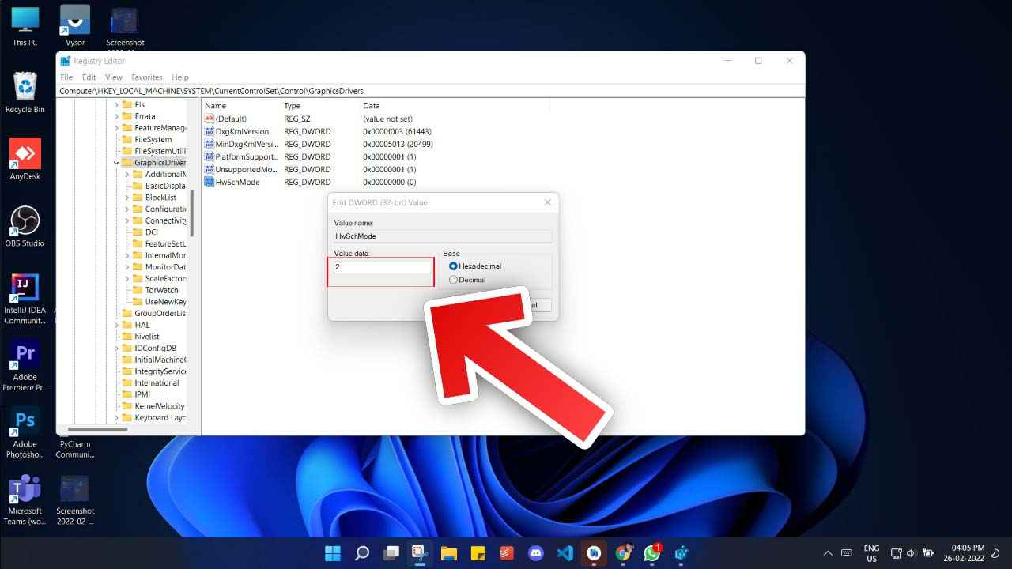Screen dimensions: 1012x569
Task: Expand the ScaleFactors subkey
Action: 127,278
